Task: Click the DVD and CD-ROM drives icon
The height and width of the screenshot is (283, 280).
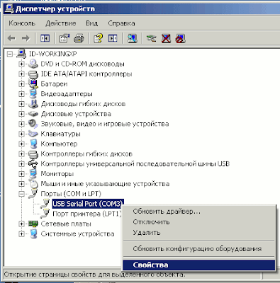Action: click(33, 64)
